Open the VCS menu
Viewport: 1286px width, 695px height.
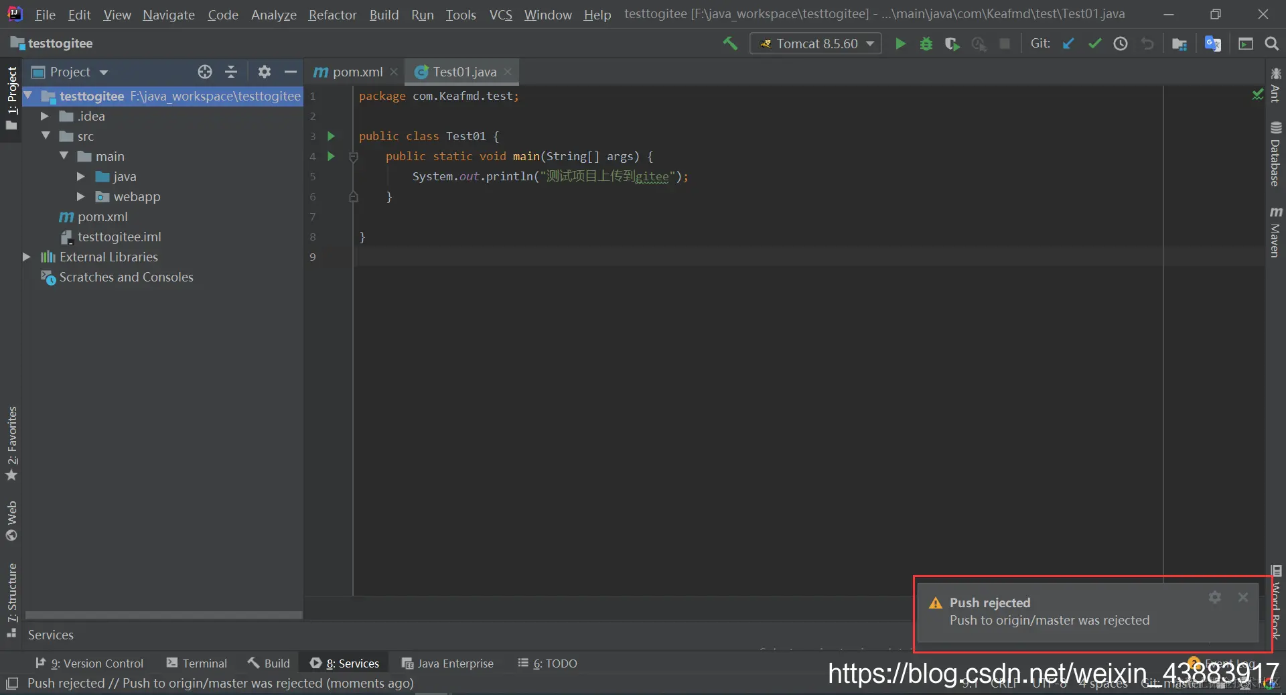pos(500,14)
